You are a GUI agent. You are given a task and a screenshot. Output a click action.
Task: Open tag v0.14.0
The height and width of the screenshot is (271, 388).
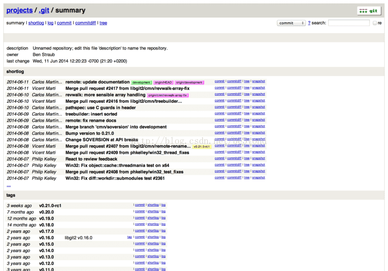pyautogui.click(x=47, y=251)
